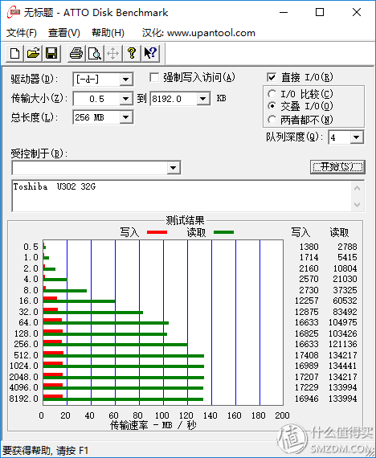Expand the 总长度 256 MB dropdown
Viewport: 376px width, 458px height.
click(x=126, y=117)
